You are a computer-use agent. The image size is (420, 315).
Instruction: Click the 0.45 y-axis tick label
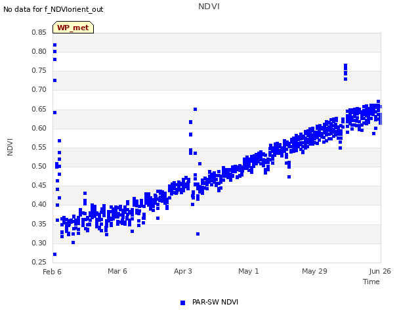pyautogui.click(x=39, y=185)
